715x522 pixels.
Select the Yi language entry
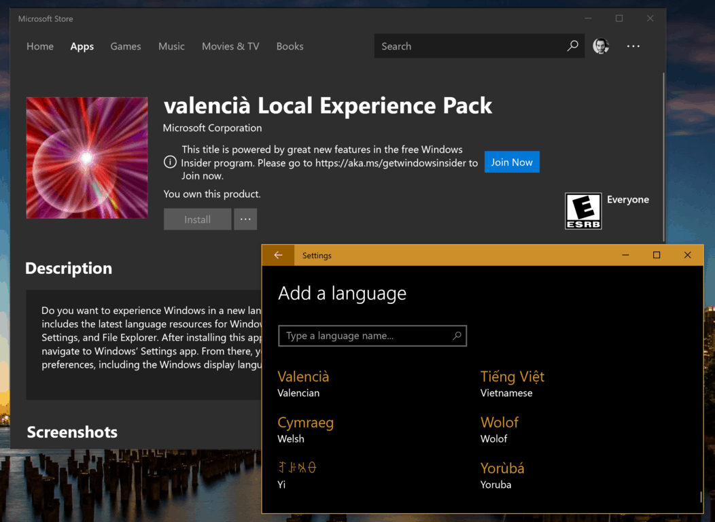297,475
